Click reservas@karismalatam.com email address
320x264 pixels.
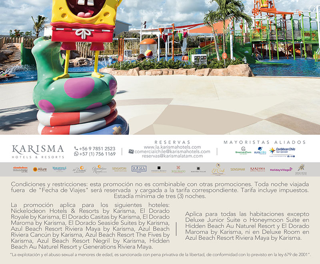[172, 156]
